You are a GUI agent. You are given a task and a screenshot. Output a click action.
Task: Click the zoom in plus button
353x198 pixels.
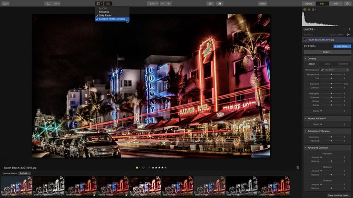tap(169, 4)
